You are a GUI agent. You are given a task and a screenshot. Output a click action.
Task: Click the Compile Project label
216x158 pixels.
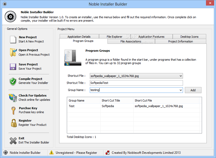[x=30, y=79]
